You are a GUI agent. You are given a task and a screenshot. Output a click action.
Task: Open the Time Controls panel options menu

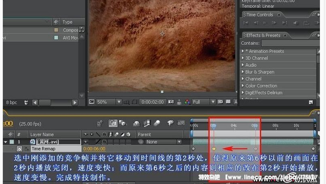319,14
